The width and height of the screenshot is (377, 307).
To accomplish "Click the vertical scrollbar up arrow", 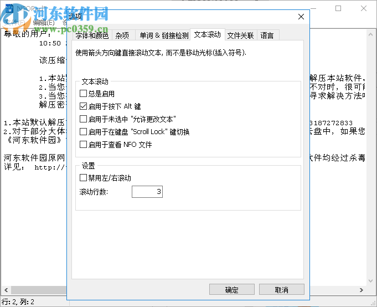I will [370, 35].
